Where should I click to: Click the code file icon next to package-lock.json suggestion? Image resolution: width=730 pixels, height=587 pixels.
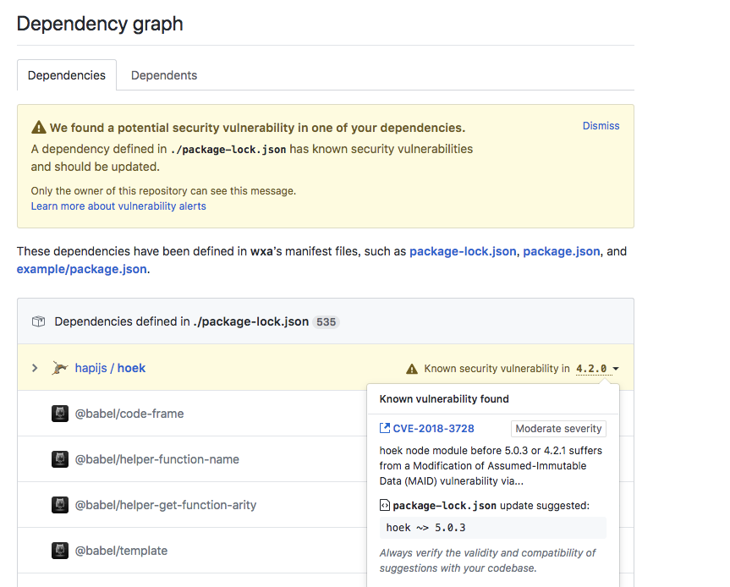pyautogui.click(x=387, y=505)
